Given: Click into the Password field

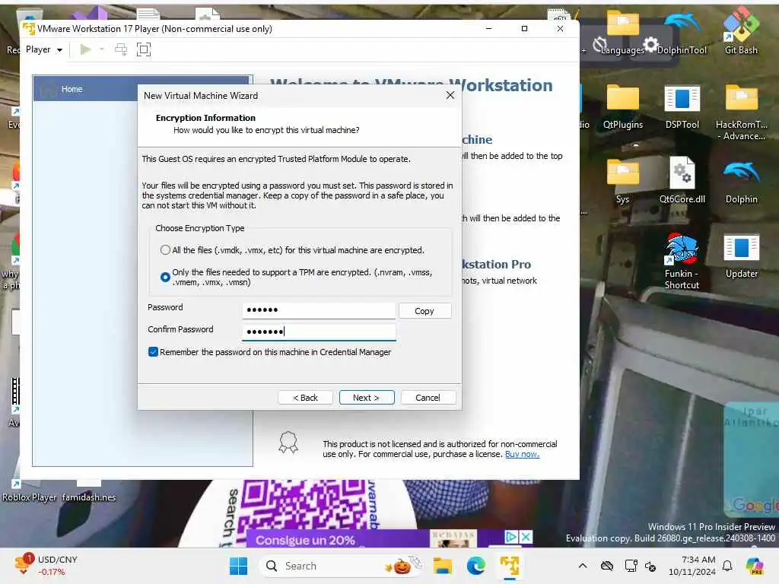Looking at the screenshot, I should (x=319, y=310).
